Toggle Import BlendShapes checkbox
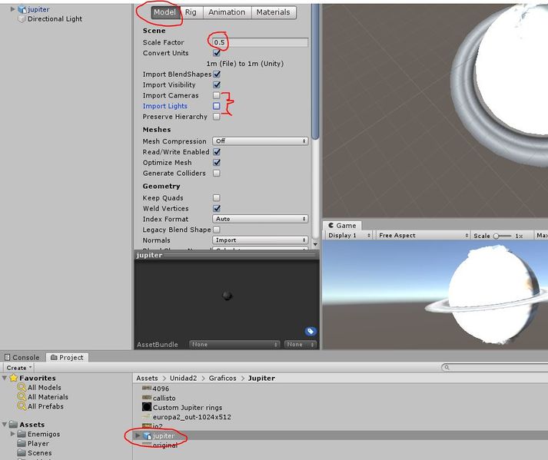Image resolution: width=548 pixels, height=460 pixels. click(x=217, y=74)
